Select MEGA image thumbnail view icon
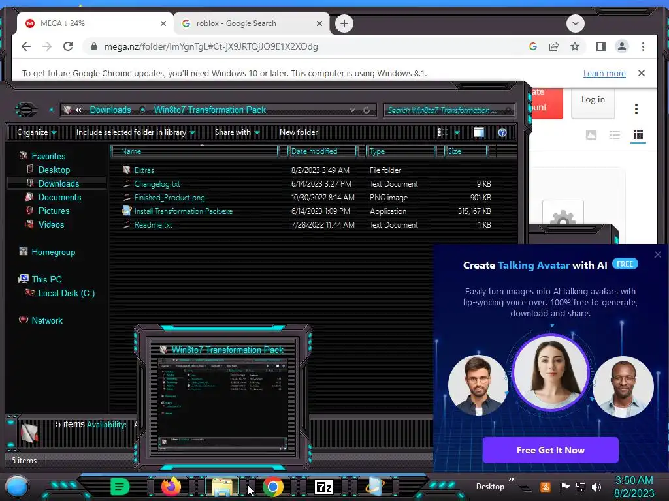Screen dimensions: 669x501 pyautogui.click(x=591, y=135)
